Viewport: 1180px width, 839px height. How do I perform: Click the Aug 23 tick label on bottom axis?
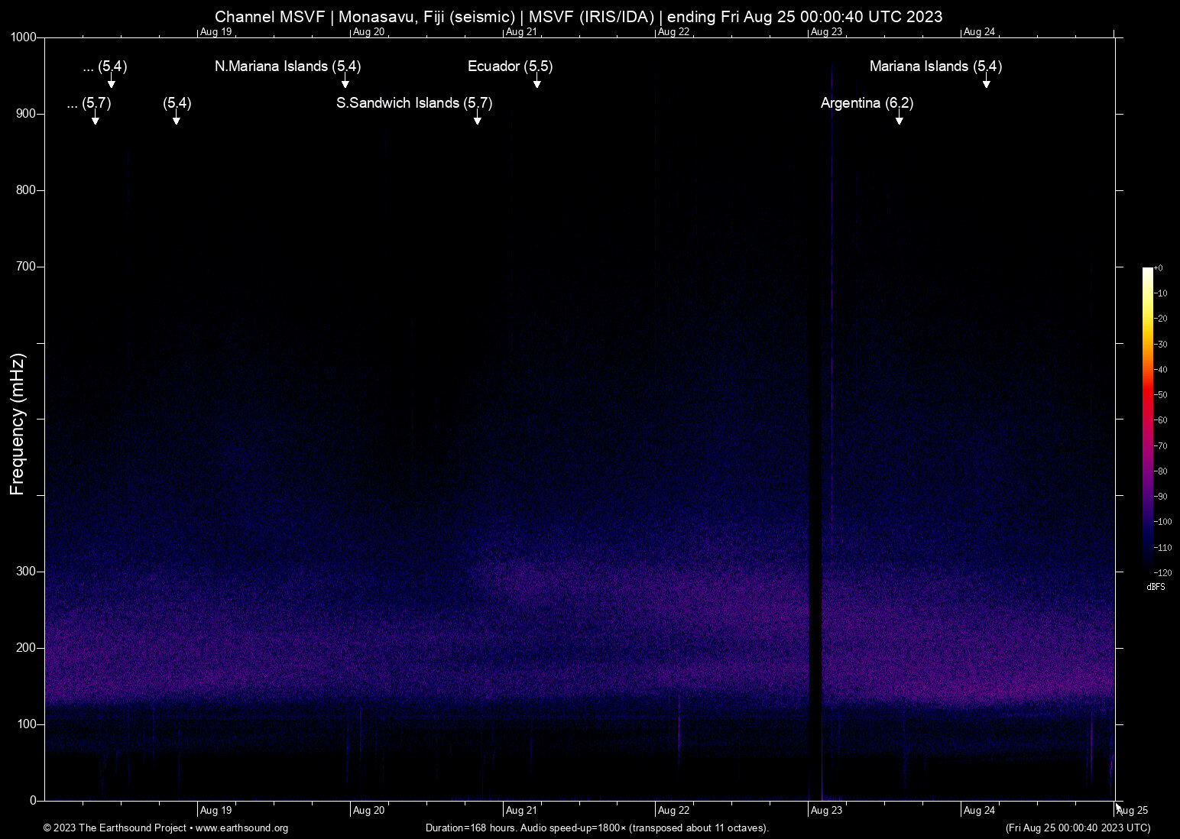click(x=825, y=810)
